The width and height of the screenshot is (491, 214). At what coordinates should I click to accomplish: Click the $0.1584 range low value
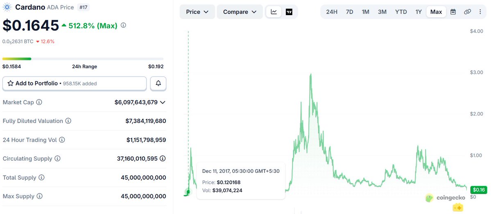[11, 67]
